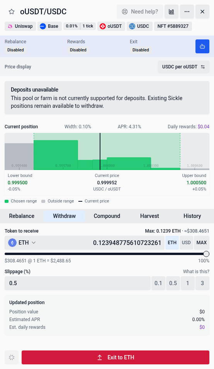The width and height of the screenshot is (214, 369).
Task: Toggle price display USDC per oUSDT
Action: coord(183,67)
